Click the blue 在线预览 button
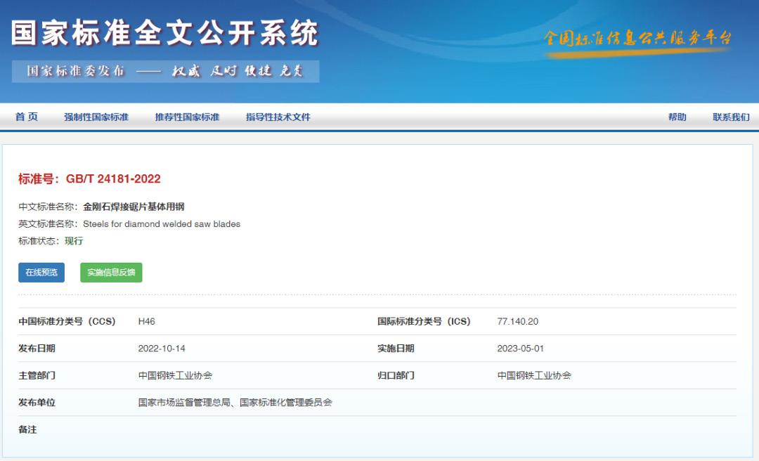This screenshot has height=461, width=759. click(41, 273)
